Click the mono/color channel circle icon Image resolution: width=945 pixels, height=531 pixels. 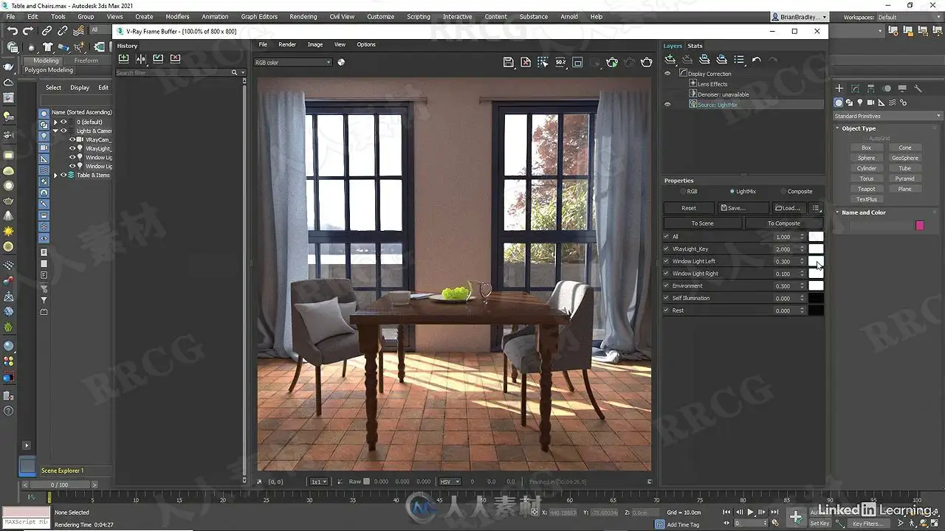click(x=341, y=62)
